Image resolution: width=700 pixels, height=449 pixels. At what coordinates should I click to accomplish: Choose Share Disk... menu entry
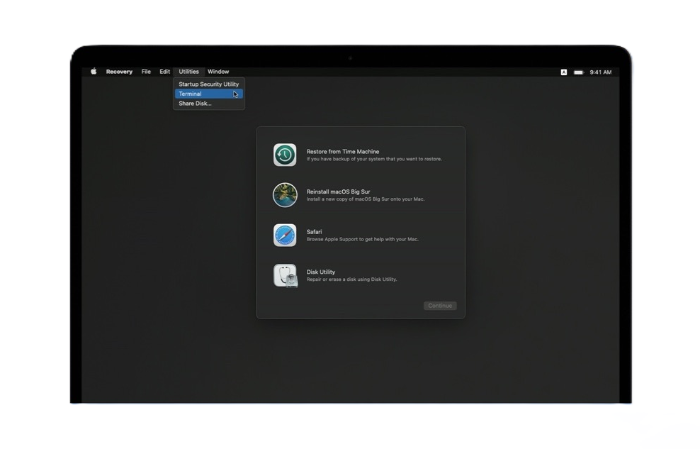(x=209, y=103)
